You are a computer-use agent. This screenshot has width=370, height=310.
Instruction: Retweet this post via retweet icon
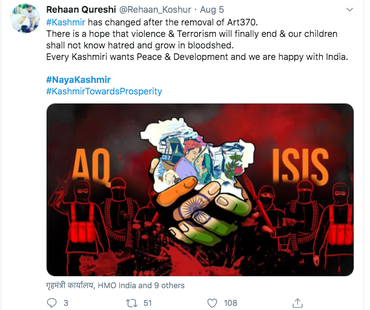click(131, 303)
